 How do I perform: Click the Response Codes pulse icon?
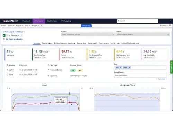pos(49,70)
